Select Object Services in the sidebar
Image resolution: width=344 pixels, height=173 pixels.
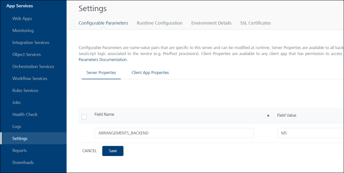(27, 55)
